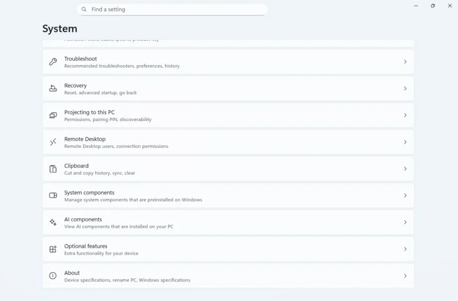This screenshot has height=301, width=458.
Task: Open About via its right chevron
Action: (x=405, y=276)
